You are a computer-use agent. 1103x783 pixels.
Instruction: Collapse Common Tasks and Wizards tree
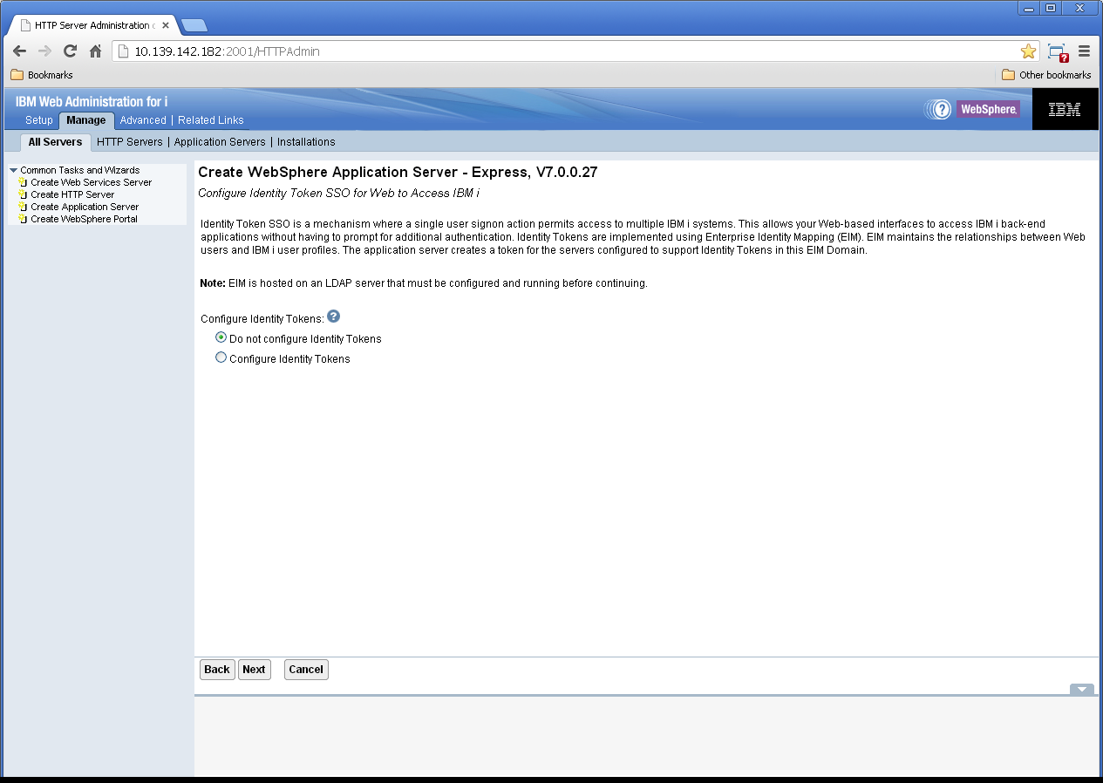13,170
